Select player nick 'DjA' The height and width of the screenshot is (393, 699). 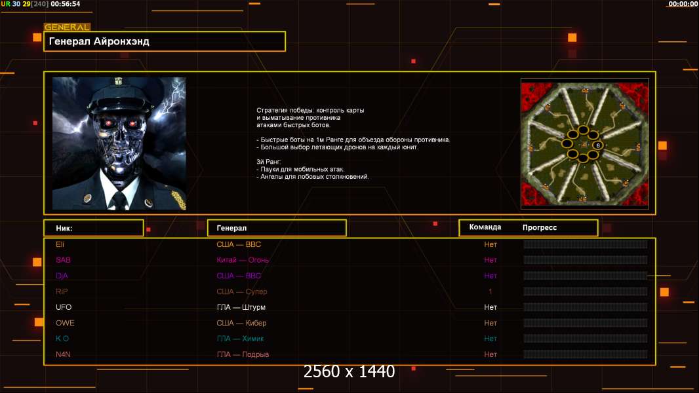click(62, 276)
